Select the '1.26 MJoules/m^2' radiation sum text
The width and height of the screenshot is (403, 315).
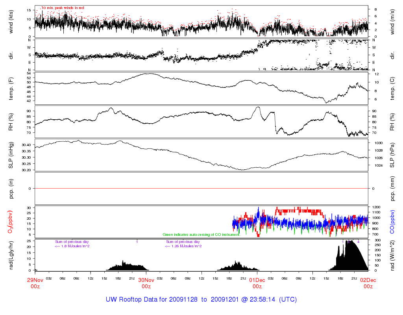(187, 246)
